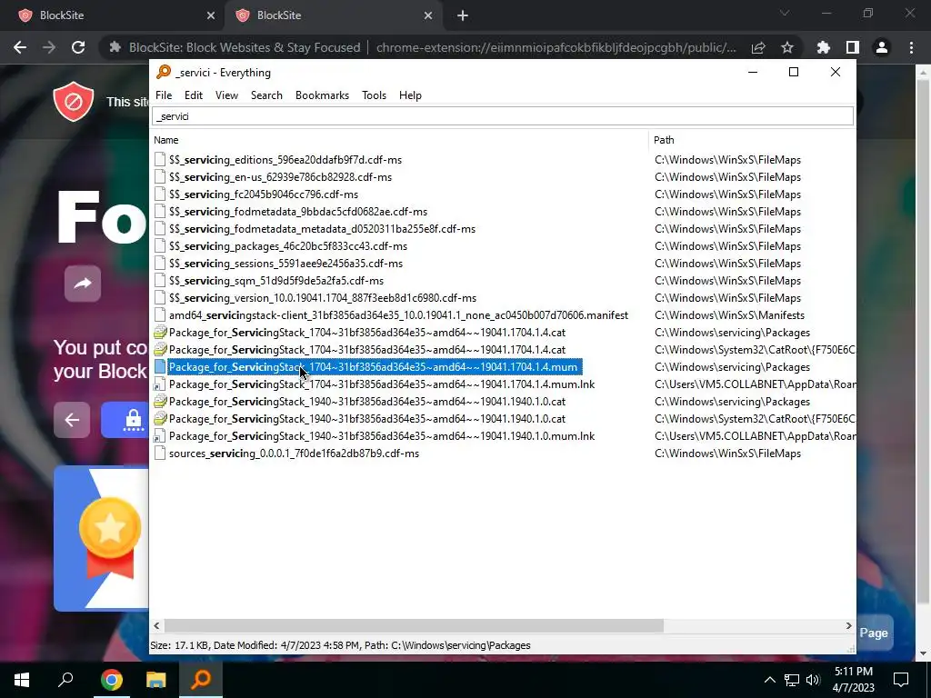Click Everything magnifier icon in title bar
Screen dimensions: 931x698
click(164, 72)
